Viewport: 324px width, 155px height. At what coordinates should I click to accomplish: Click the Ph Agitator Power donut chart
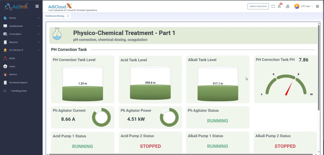click(x=169, y=117)
